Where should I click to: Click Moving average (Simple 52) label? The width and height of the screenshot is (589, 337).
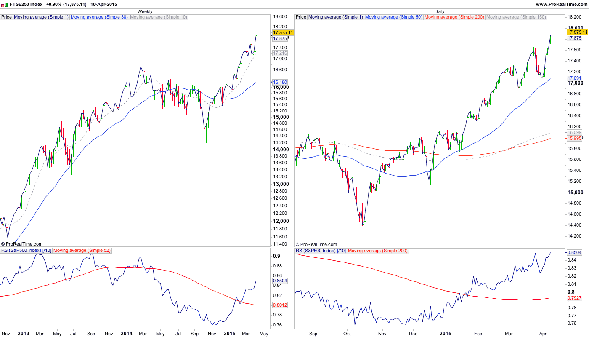click(82, 251)
